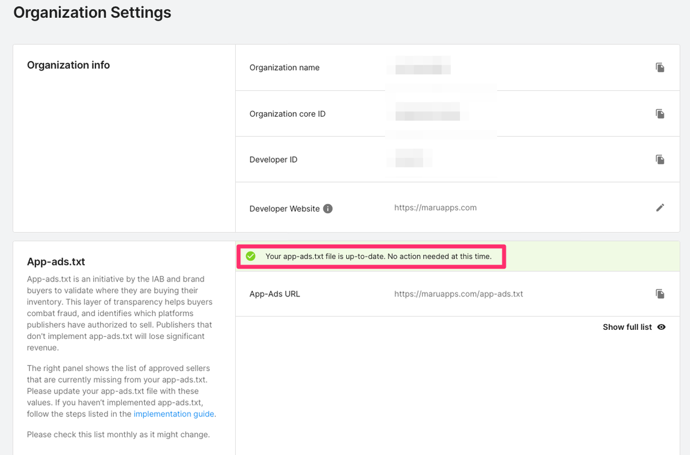Click the App-Ads URL field label
This screenshot has height=455, width=690.
[274, 294]
